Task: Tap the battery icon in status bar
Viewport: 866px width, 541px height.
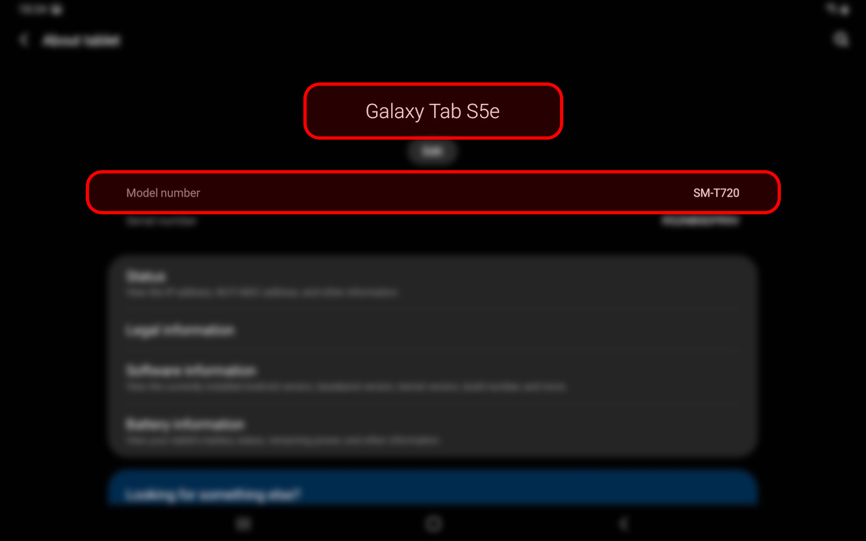Action: [x=845, y=9]
